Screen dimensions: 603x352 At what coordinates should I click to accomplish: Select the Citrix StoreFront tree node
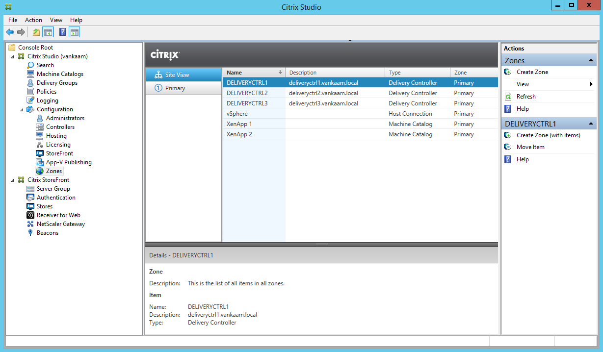pyautogui.click(x=48, y=180)
